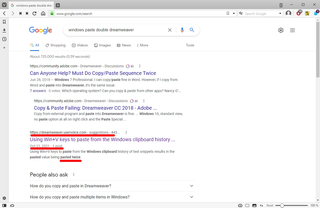Expand search field history dropdown arrow
This screenshot has height=208, width=320.
[x=280, y=13]
